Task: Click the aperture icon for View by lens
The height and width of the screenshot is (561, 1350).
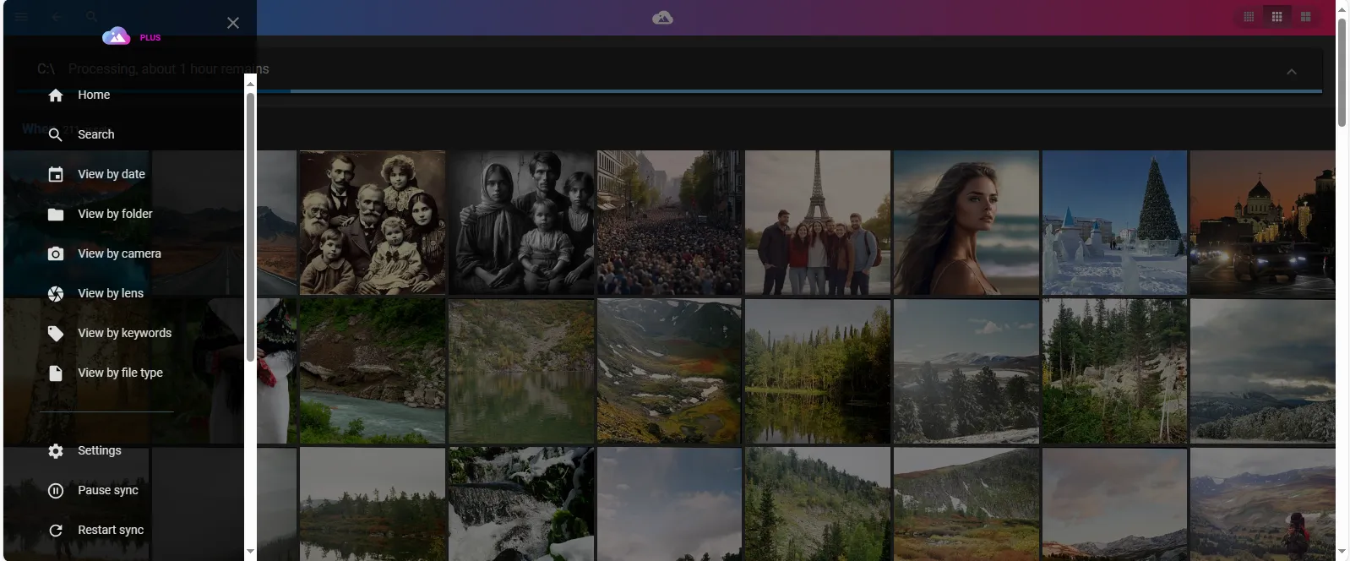Action: click(x=56, y=294)
